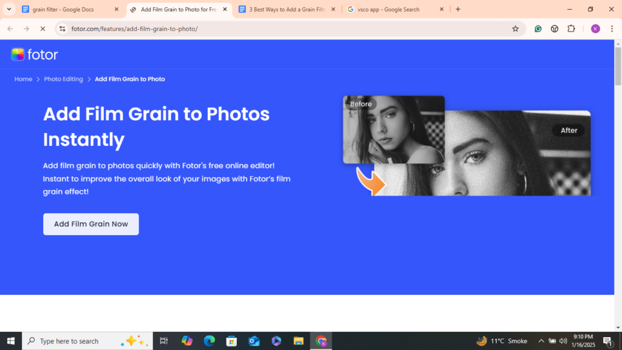Open the Photo Editing breadcrumb link
The image size is (622, 350).
(x=63, y=79)
